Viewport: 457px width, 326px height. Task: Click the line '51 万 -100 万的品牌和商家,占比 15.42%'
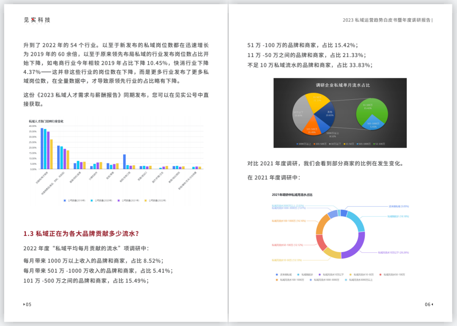coord(303,45)
